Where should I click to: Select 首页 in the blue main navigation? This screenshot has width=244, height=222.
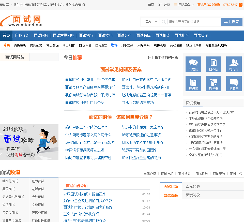point(6,36)
